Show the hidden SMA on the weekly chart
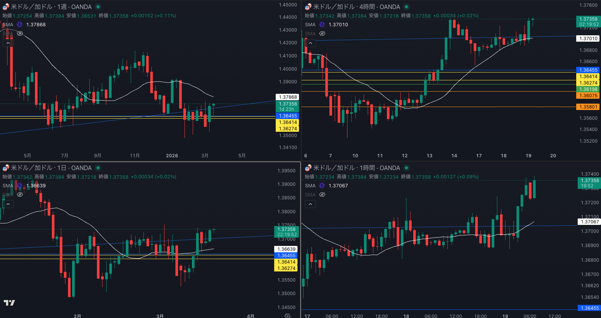601x318 pixels. (20, 33)
